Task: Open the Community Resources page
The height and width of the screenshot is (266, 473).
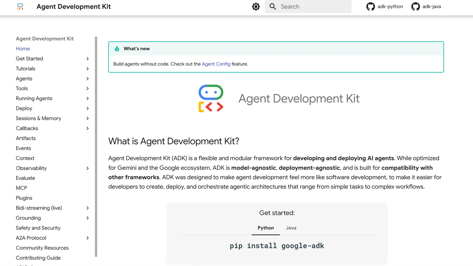Action: (42, 248)
